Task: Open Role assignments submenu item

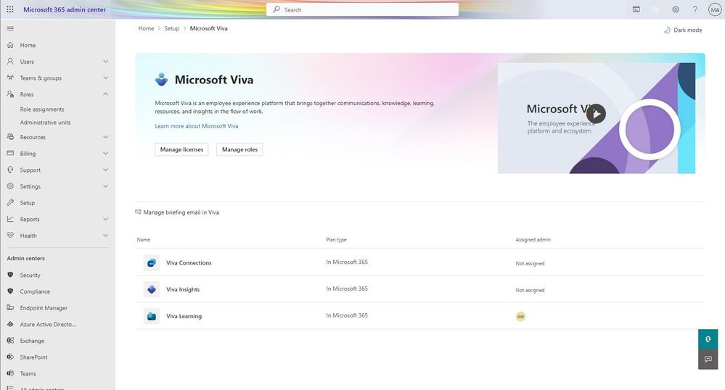Action: [42, 109]
